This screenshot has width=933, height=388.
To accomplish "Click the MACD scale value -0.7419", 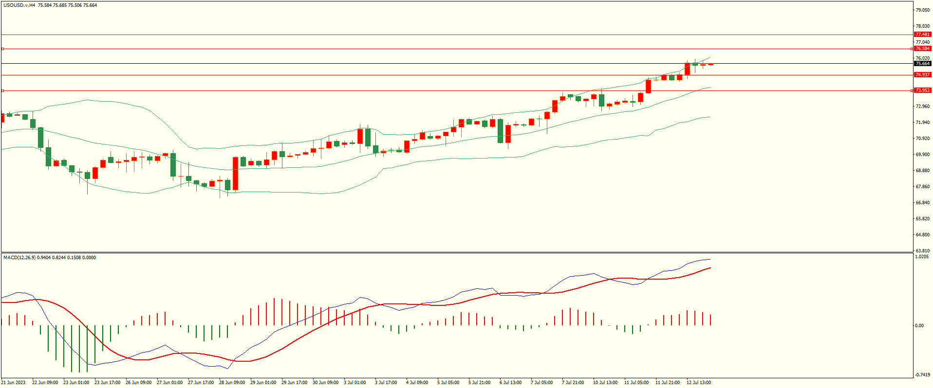I will point(922,375).
